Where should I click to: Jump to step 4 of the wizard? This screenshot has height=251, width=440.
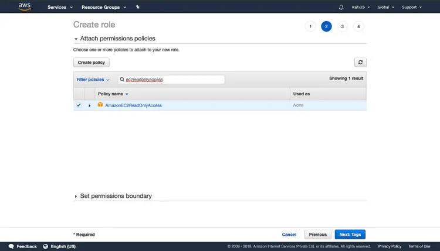click(358, 26)
